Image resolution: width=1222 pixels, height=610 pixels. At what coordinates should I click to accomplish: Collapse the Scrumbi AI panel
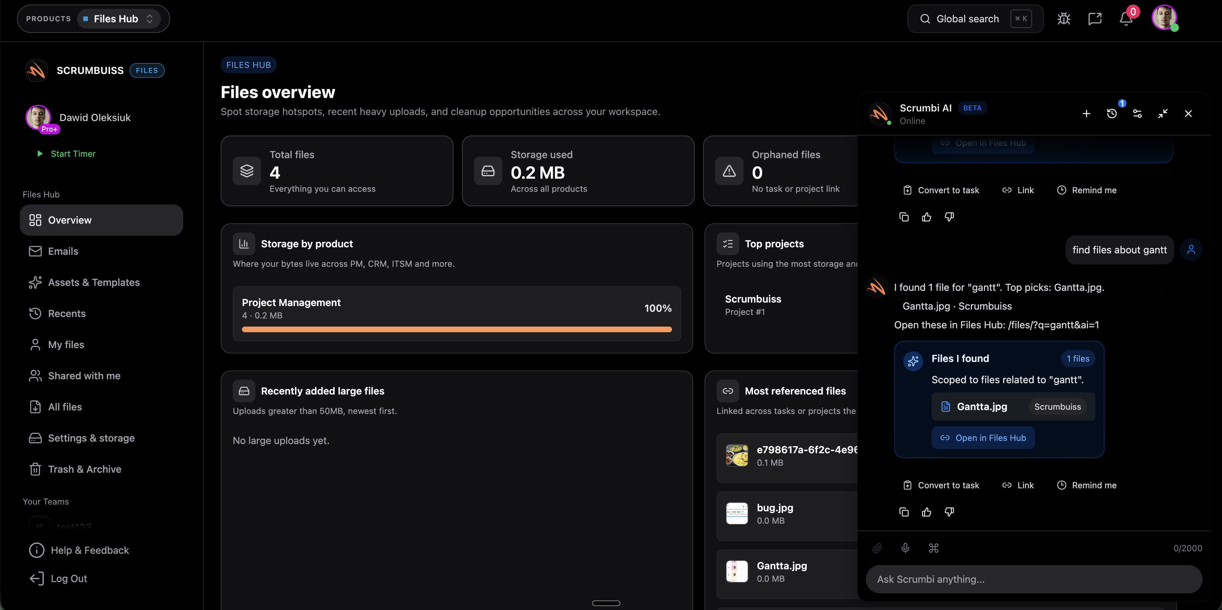pyautogui.click(x=1163, y=114)
